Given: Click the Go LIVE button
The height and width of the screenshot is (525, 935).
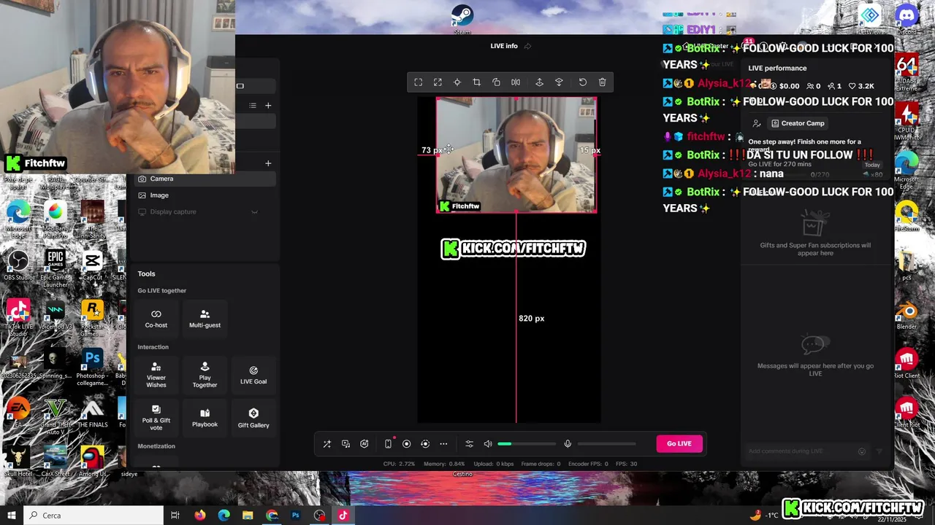Looking at the screenshot, I should pyautogui.click(x=679, y=443).
